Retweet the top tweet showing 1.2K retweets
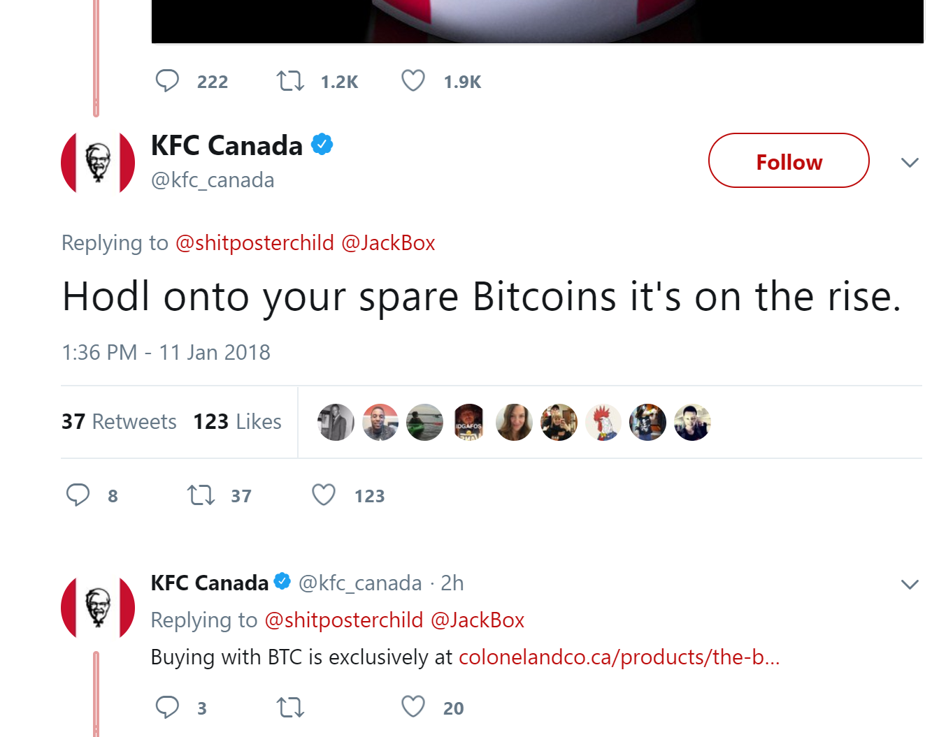This screenshot has height=737, width=932. 290,81
